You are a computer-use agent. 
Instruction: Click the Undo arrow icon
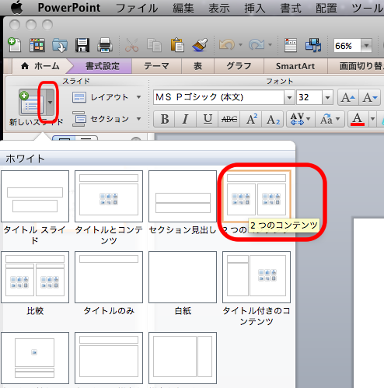tap(227, 45)
